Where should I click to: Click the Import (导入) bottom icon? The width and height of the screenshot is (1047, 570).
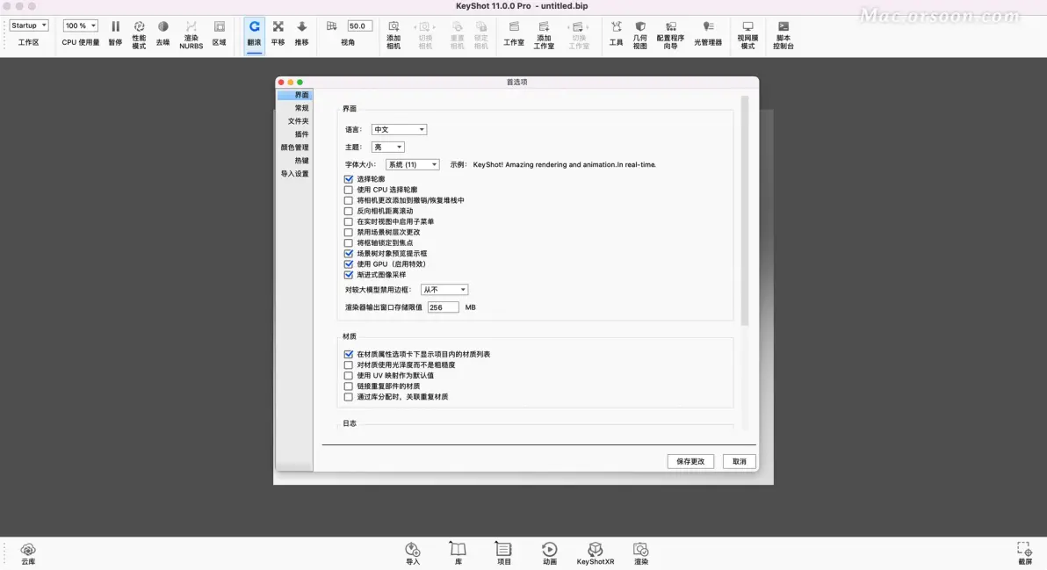(413, 549)
